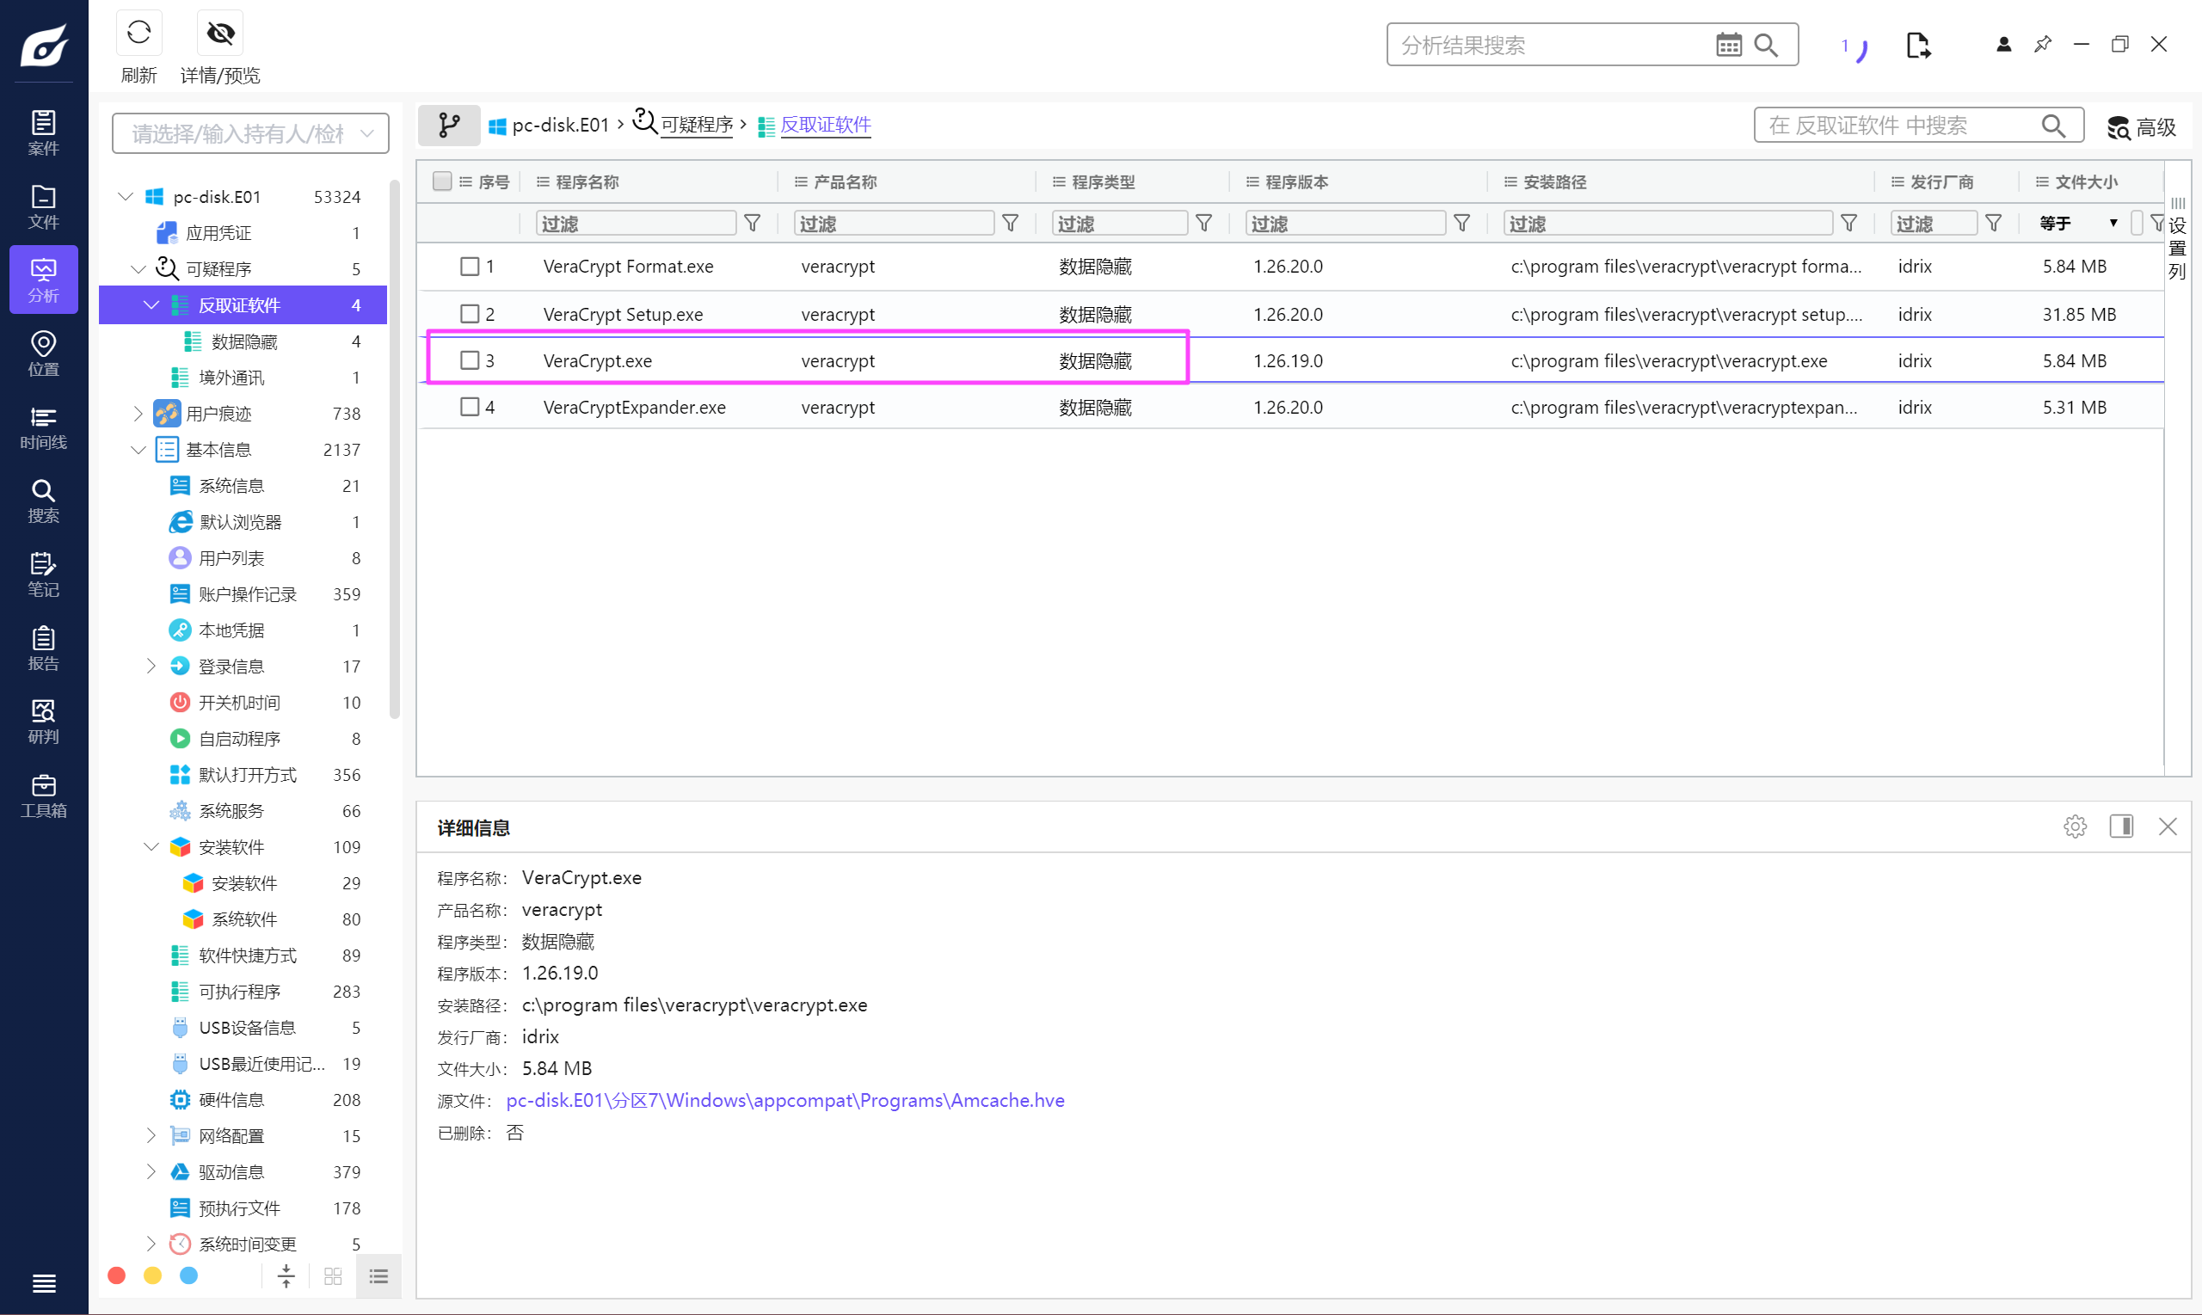Viewport: 2202px width, 1315px height.
Task: Click 可疑程序 in the breadcrumb
Action: click(x=697, y=125)
